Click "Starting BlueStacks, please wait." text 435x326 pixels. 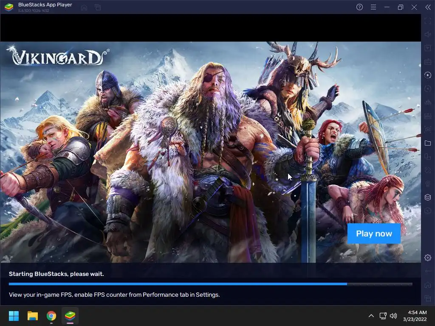pos(56,274)
